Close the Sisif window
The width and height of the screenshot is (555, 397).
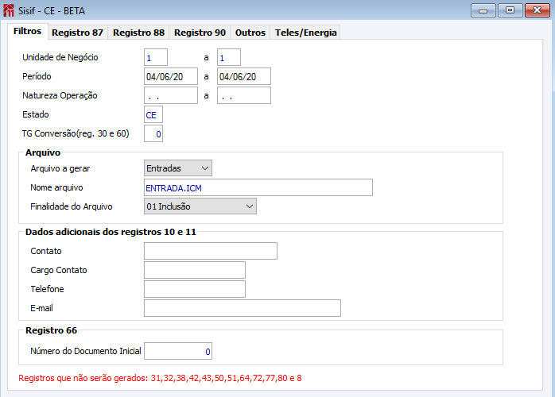(538, 10)
